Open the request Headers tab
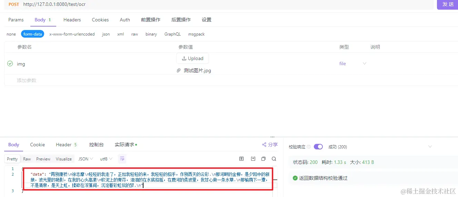 click(72, 20)
